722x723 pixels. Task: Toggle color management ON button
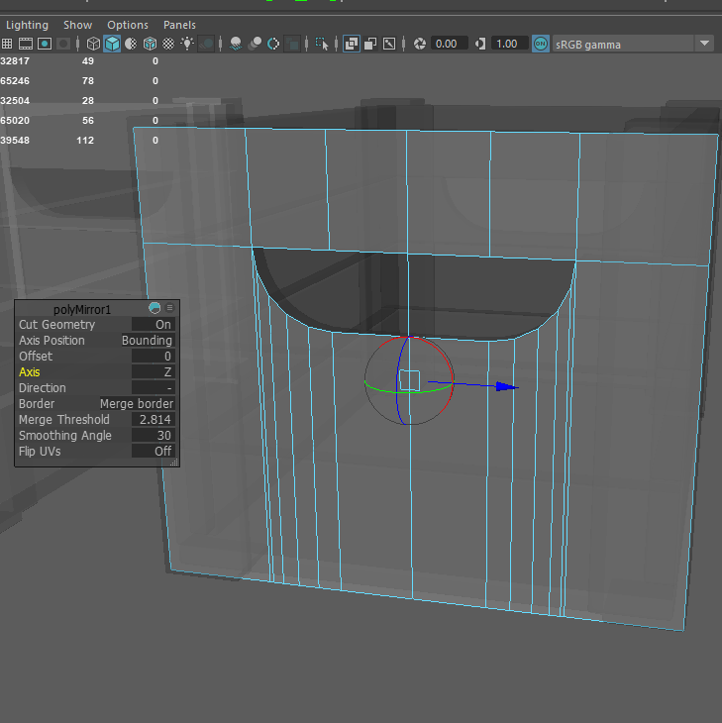point(540,44)
